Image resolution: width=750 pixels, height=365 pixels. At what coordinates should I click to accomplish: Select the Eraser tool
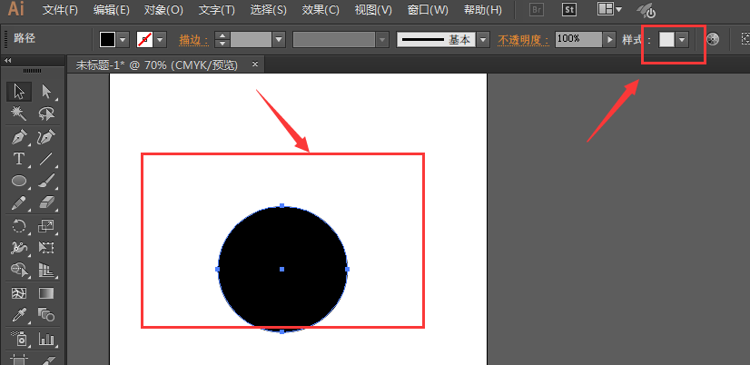tap(46, 202)
